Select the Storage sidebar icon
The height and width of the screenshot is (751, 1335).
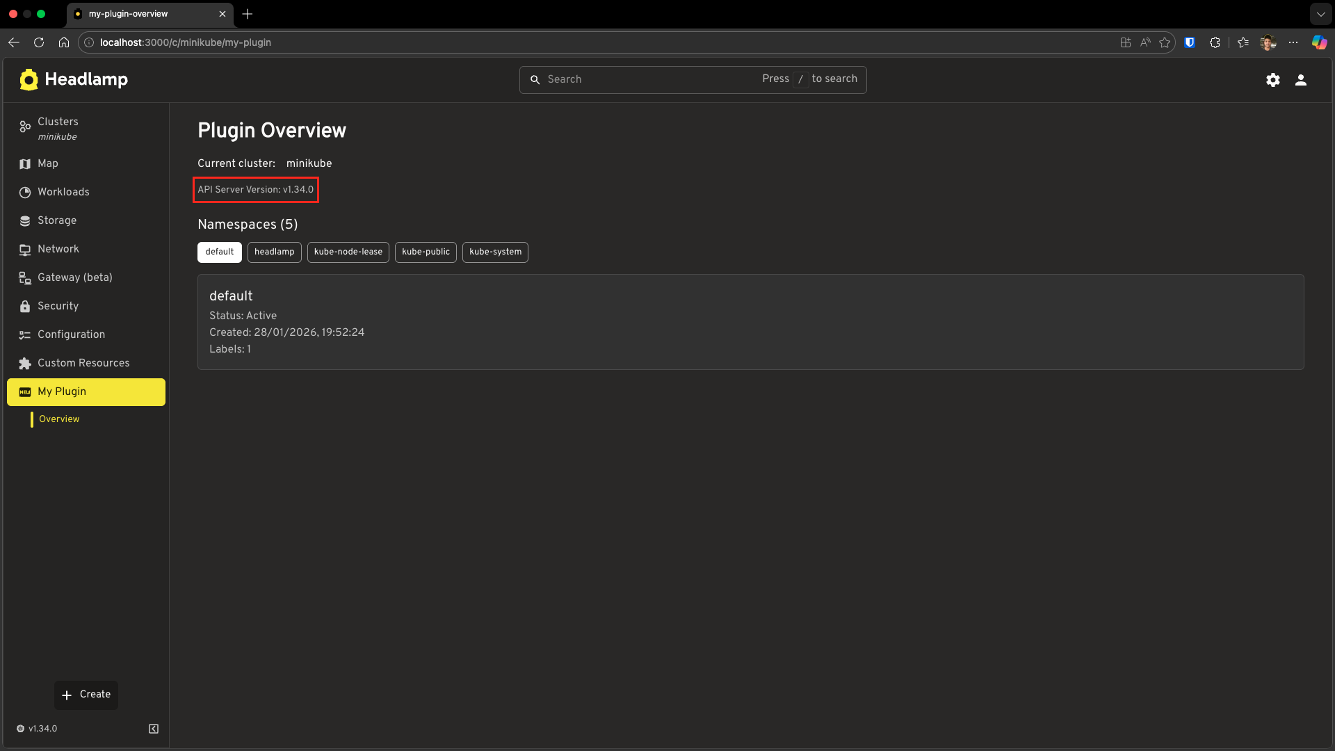tap(24, 220)
